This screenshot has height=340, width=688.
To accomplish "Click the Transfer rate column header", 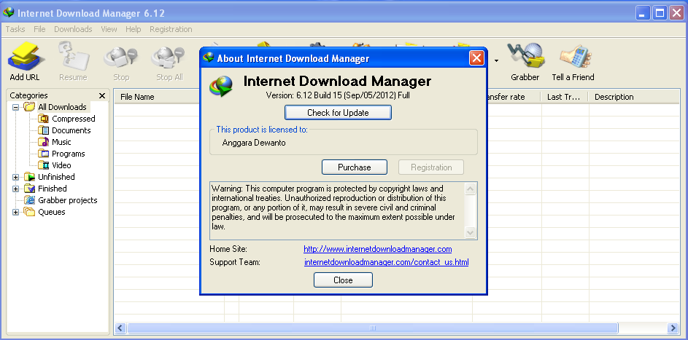I will click(x=514, y=97).
